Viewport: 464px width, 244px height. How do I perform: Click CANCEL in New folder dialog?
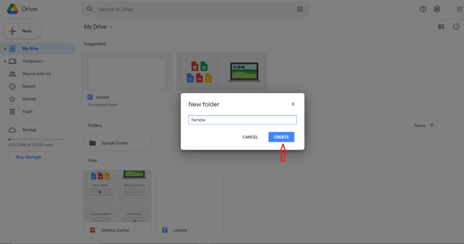pyautogui.click(x=250, y=137)
